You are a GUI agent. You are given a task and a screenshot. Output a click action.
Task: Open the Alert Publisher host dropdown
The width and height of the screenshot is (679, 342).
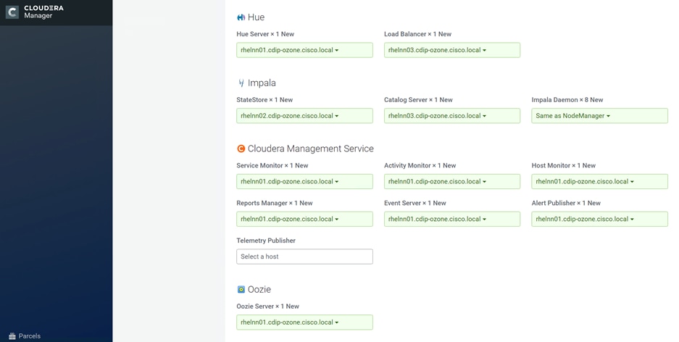point(600,219)
